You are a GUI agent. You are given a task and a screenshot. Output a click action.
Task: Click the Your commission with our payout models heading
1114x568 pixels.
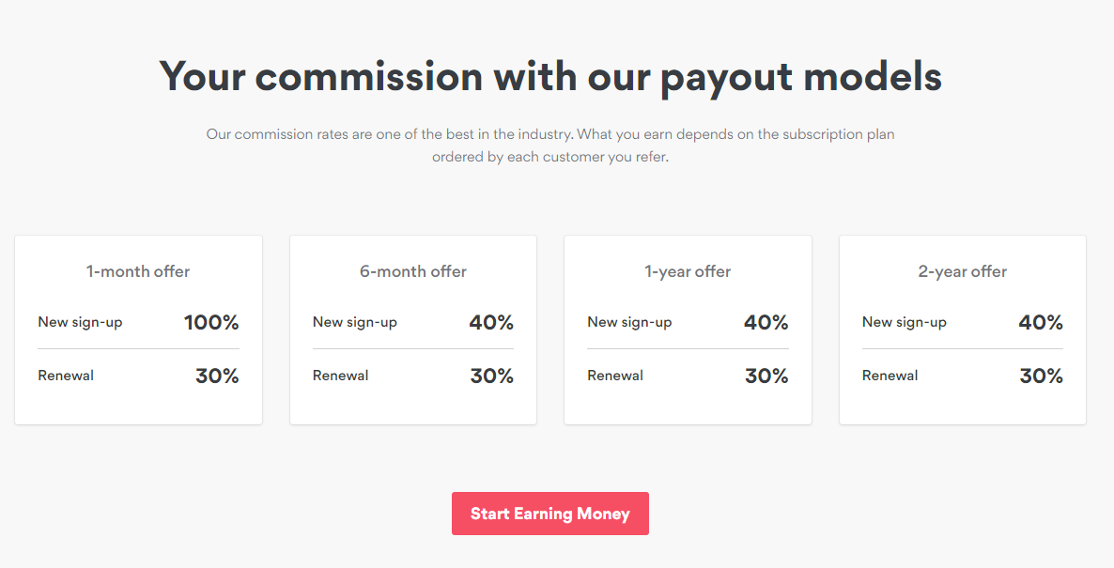(550, 76)
